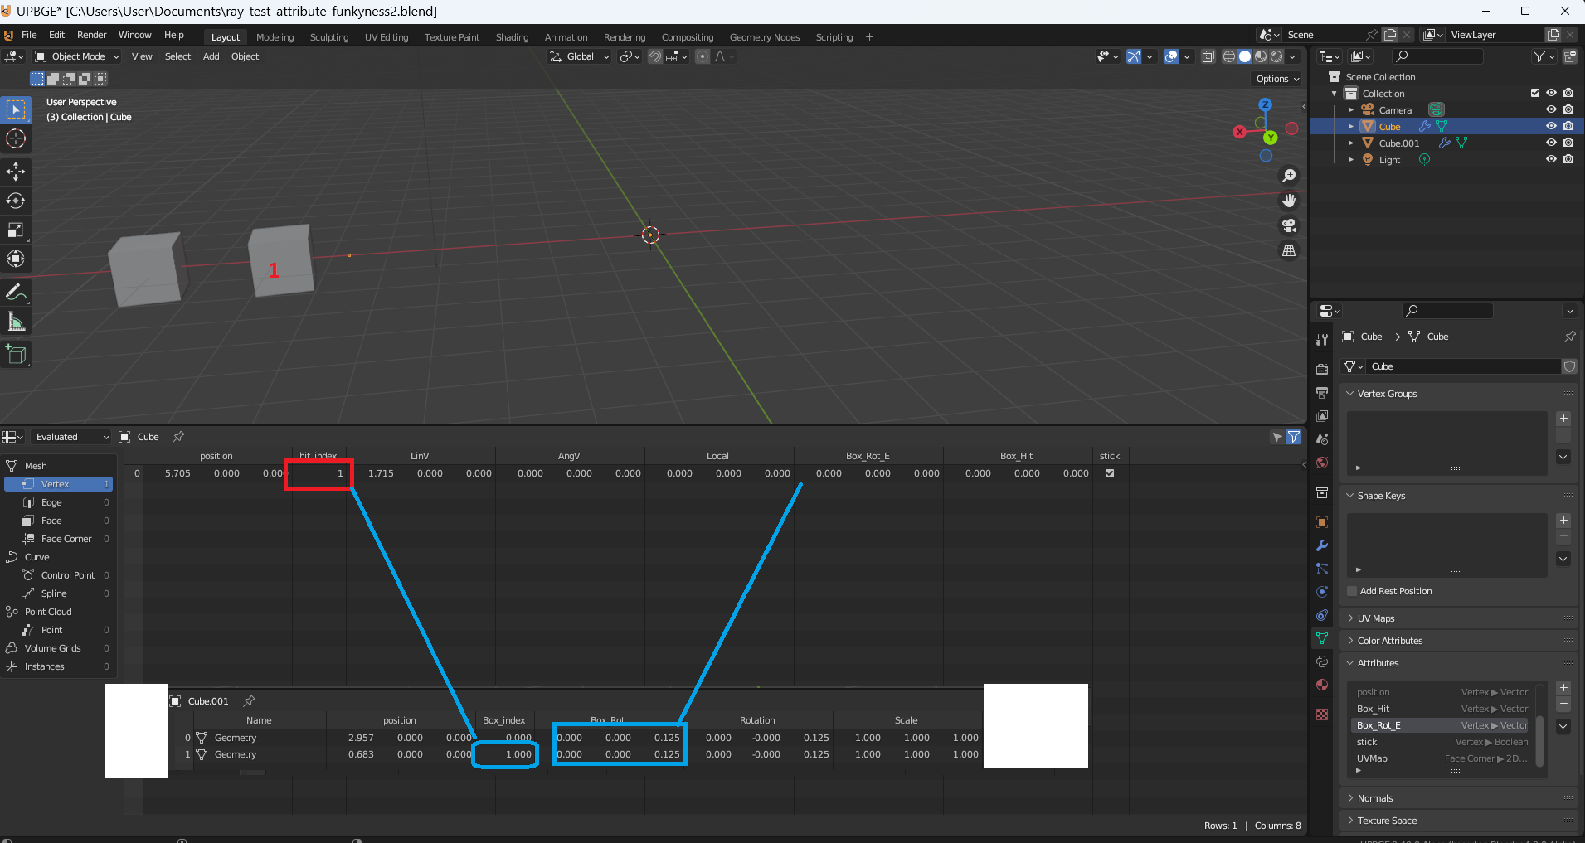Click the pan view hand icon
The image size is (1585, 843).
1289,201
